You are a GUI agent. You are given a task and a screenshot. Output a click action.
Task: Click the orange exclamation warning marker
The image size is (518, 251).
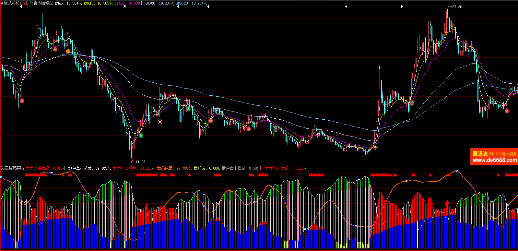(68, 51)
